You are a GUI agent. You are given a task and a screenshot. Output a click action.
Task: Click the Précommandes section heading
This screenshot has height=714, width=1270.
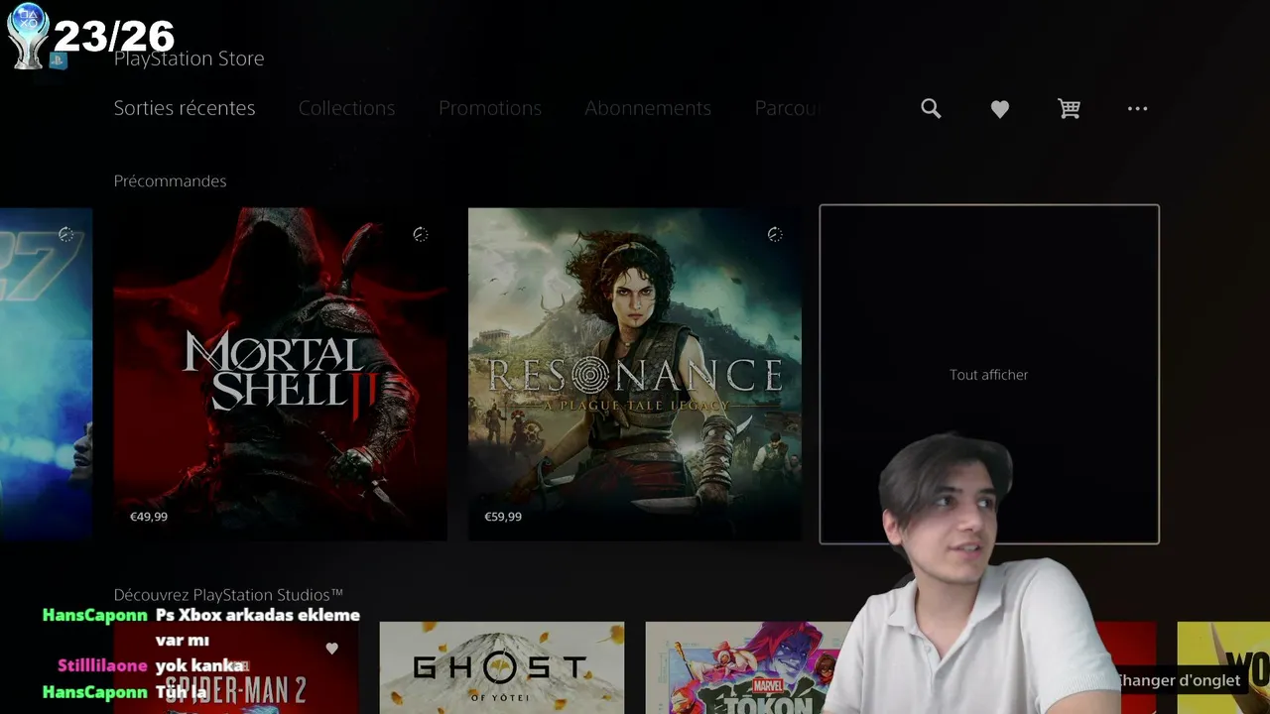tap(170, 181)
